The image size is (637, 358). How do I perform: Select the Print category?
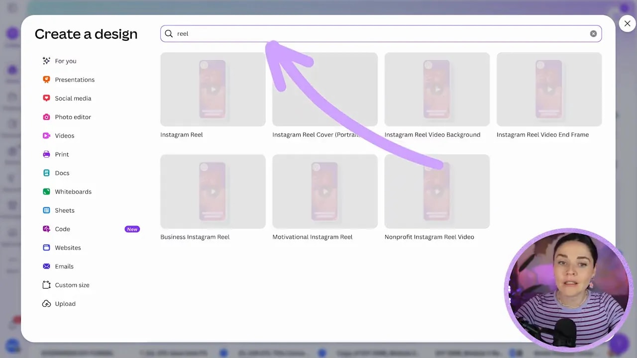[62, 154]
